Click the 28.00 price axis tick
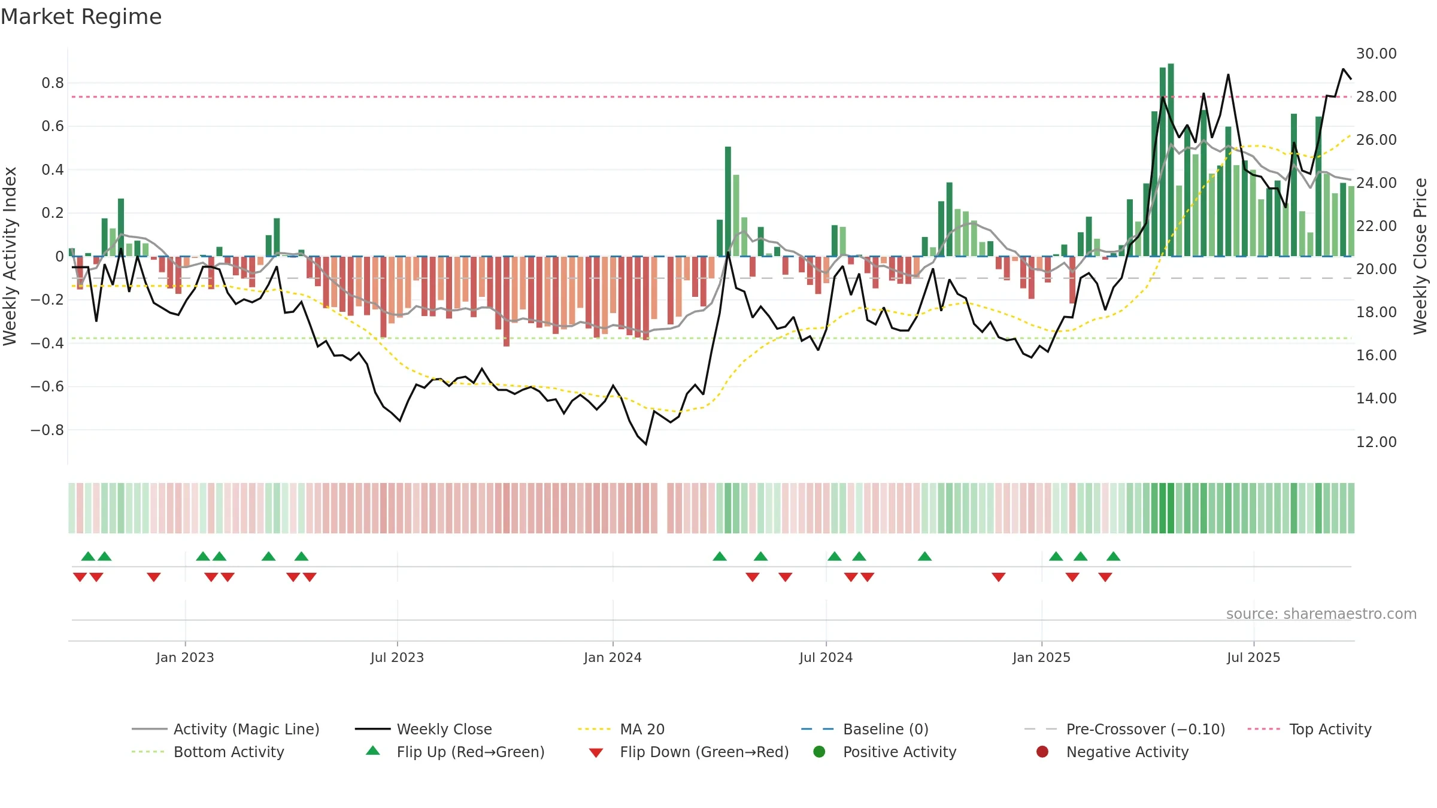Viewport: 1437px width, 808px height. tap(1376, 96)
